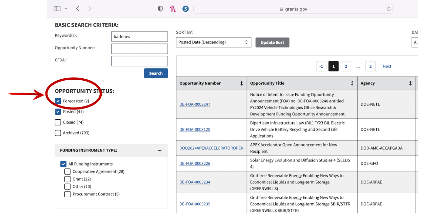438x219 pixels.
Task: Check the Procurement Contract (5) checkbox
Action: pos(67,194)
